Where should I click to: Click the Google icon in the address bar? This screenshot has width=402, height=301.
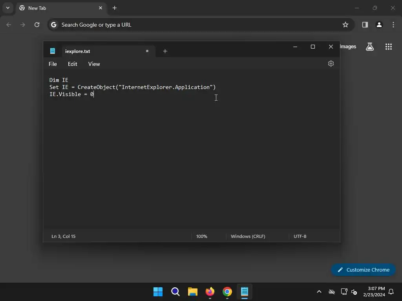[x=53, y=25]
